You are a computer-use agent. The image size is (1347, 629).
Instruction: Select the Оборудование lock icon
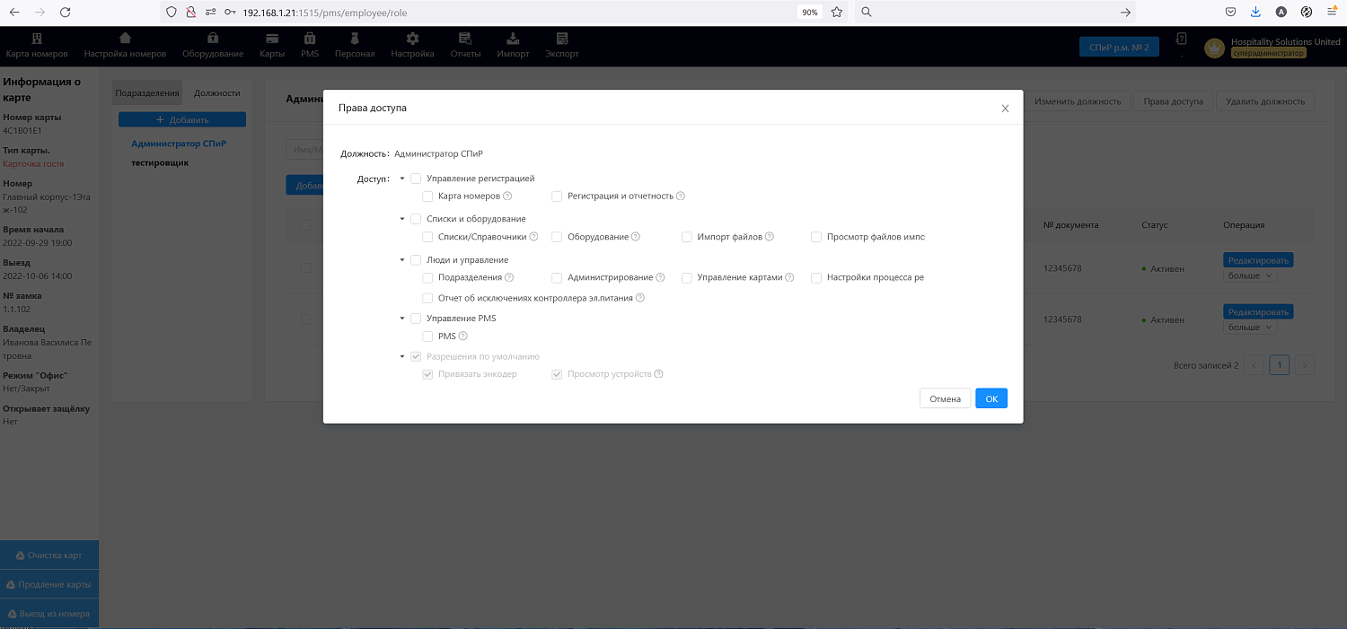coord(212,39)
